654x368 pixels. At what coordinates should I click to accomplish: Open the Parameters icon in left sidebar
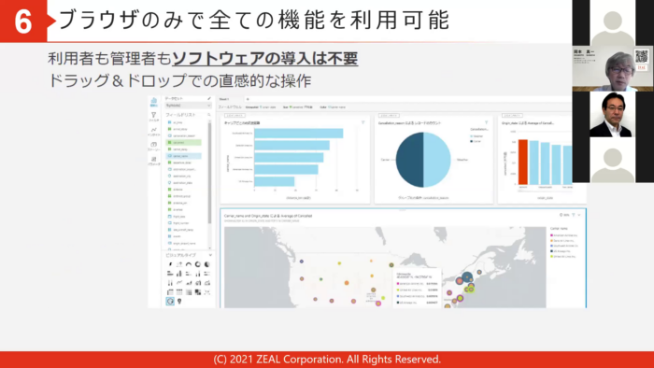click(x=154, y=161)
